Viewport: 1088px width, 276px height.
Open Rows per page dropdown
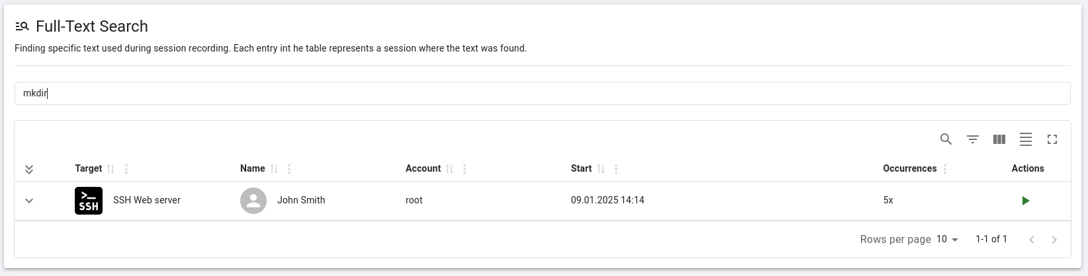(947, 240)
